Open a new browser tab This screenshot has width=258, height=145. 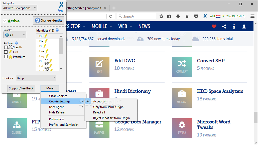pyautogui.click(x=114, y=8)
